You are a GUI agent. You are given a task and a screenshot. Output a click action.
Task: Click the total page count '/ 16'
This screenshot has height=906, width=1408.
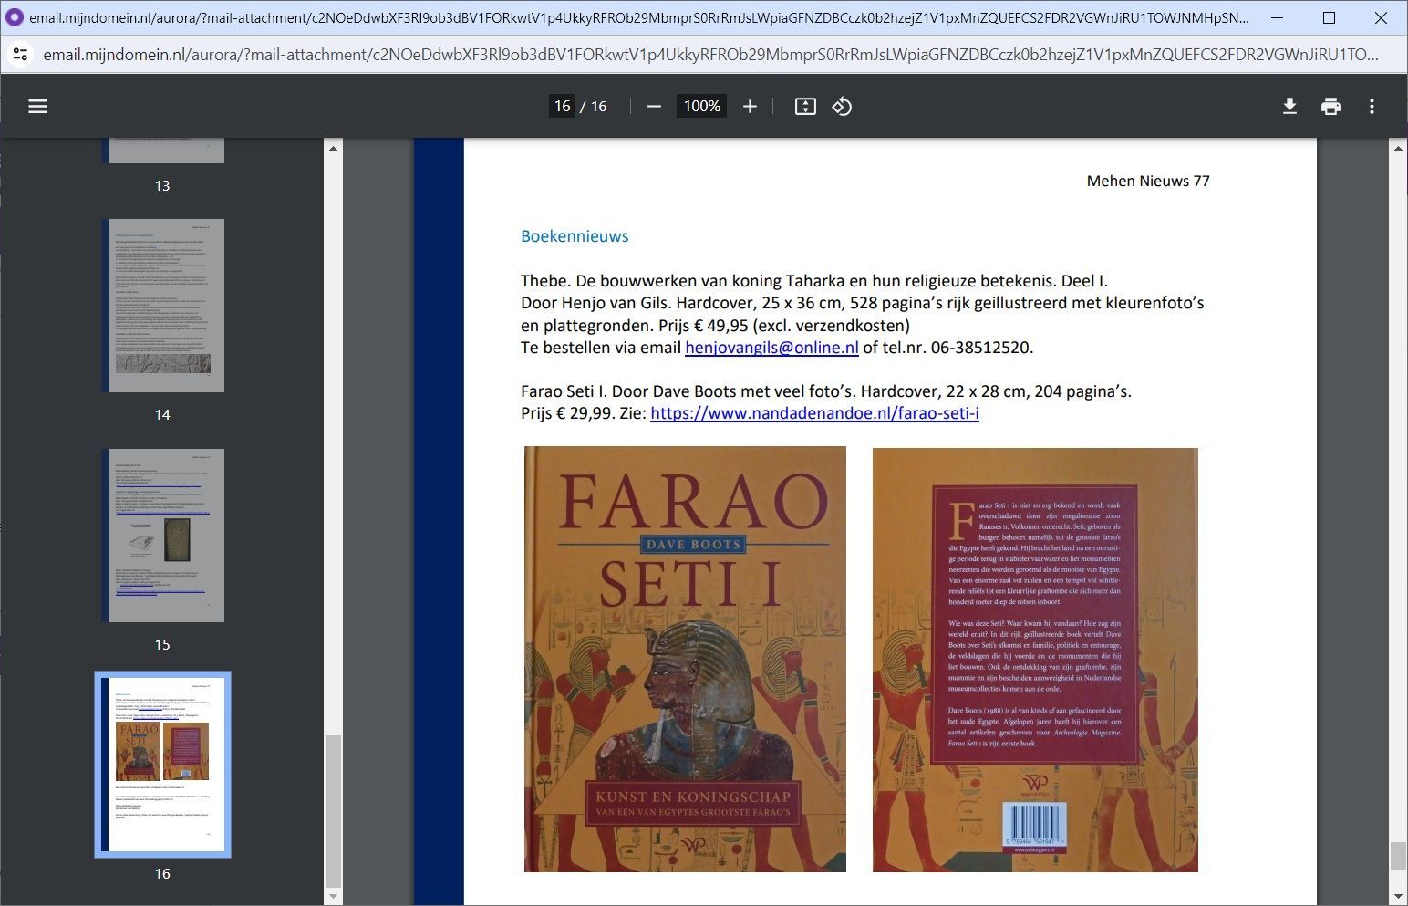tap(594, 107)
